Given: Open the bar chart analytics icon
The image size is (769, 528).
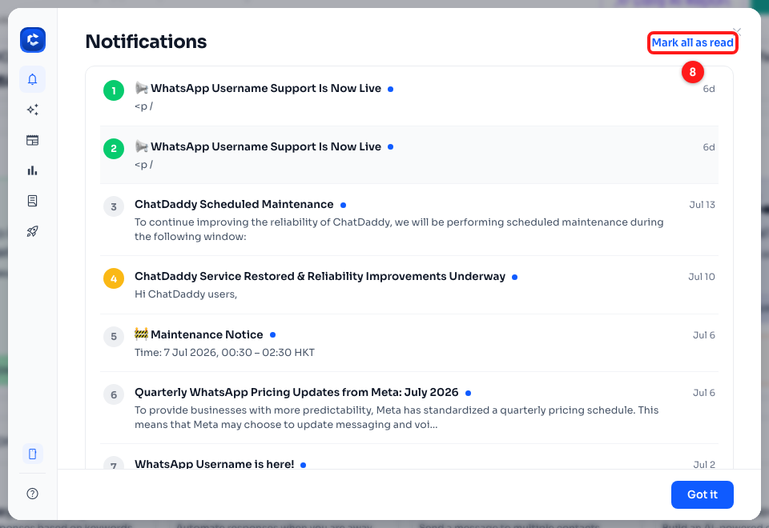Looking at the screenshot, I should point(32,171).
